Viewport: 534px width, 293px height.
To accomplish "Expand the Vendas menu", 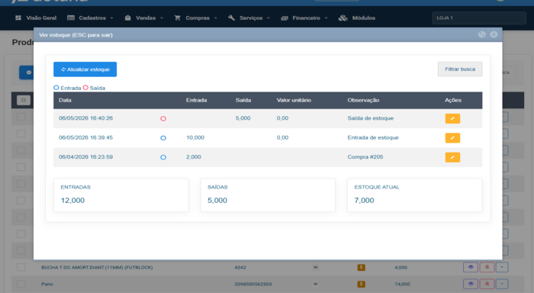I will [143, 18].
